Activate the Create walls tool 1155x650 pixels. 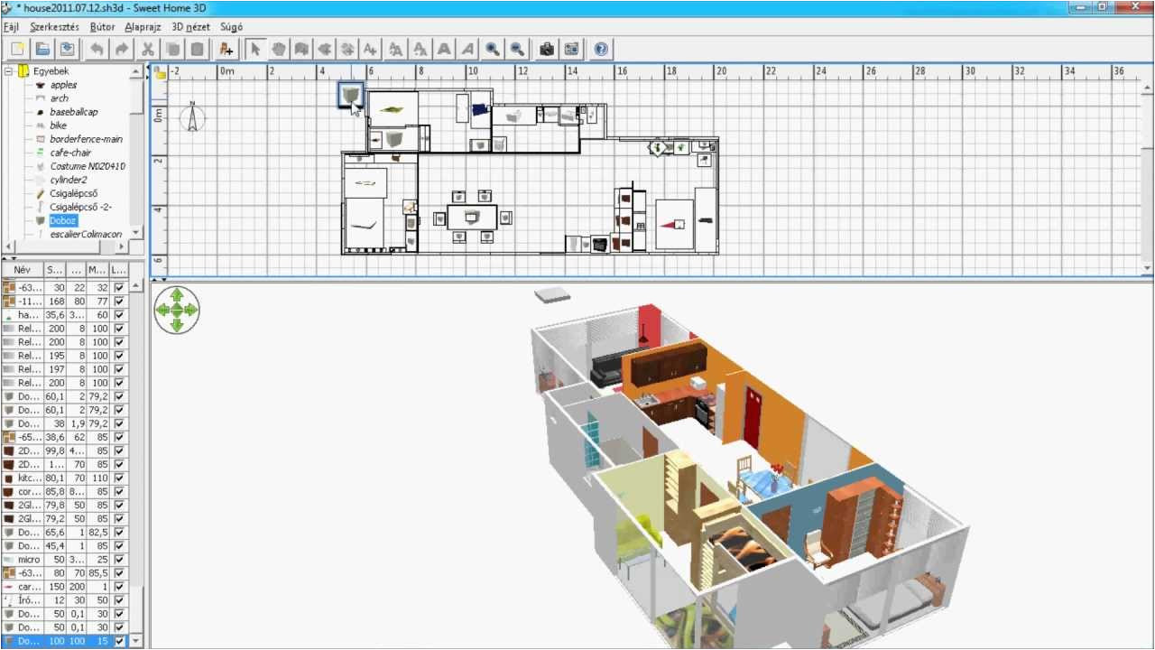[302, 49]
